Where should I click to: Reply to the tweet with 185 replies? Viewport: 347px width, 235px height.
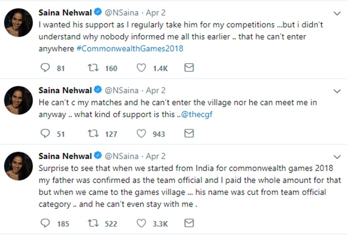45,223
